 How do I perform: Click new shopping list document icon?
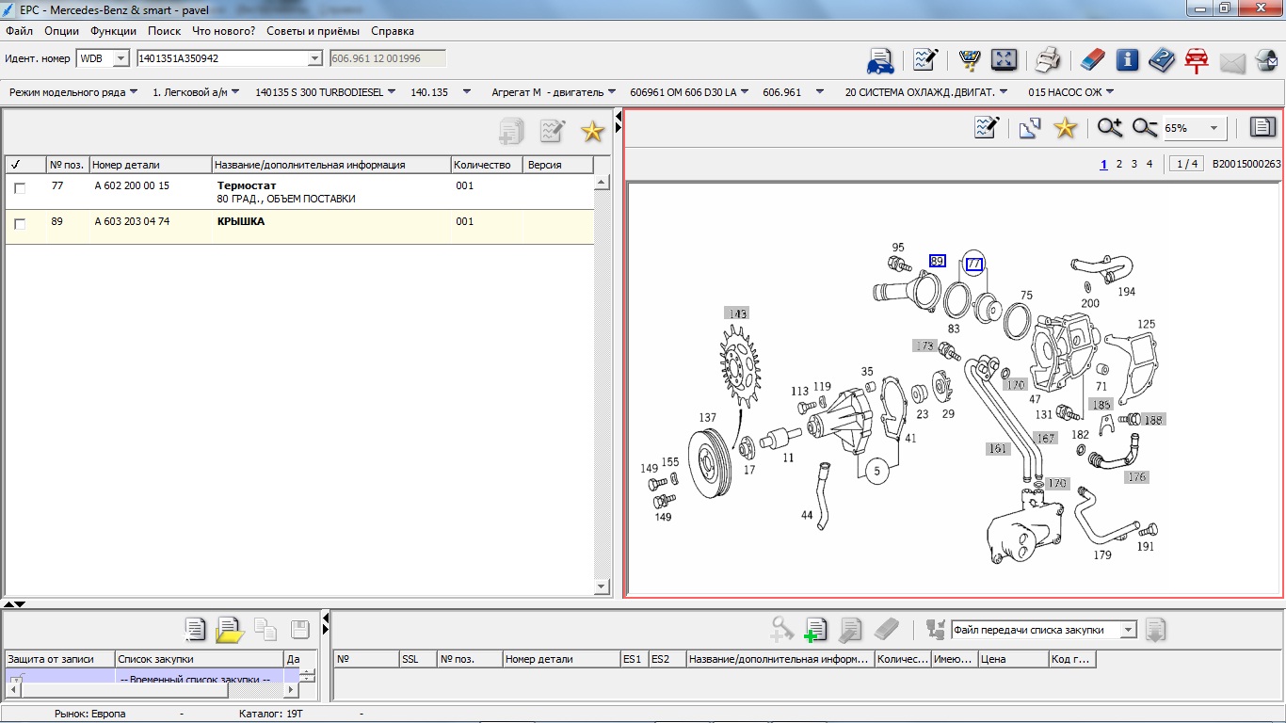[195, 630]
